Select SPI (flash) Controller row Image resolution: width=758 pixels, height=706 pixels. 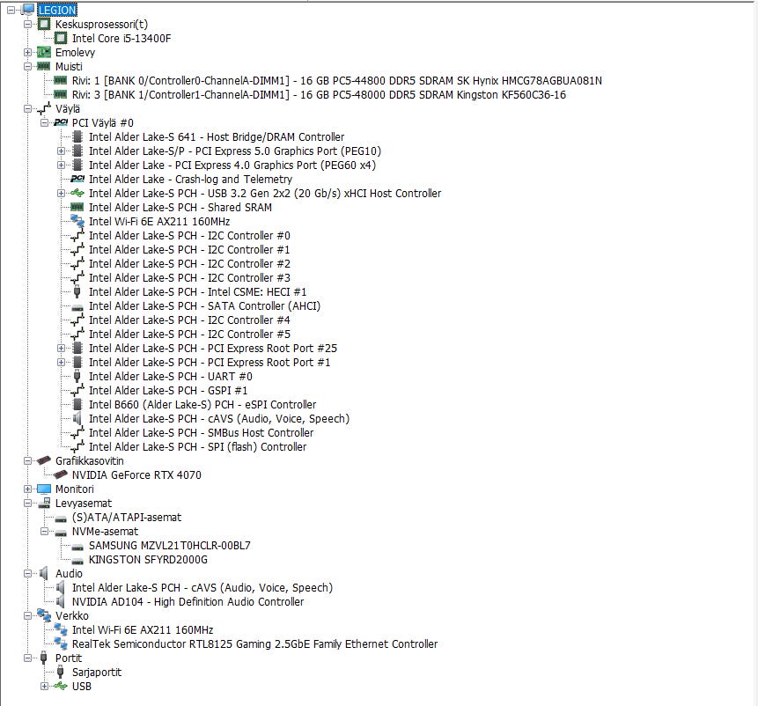point(198,446)
